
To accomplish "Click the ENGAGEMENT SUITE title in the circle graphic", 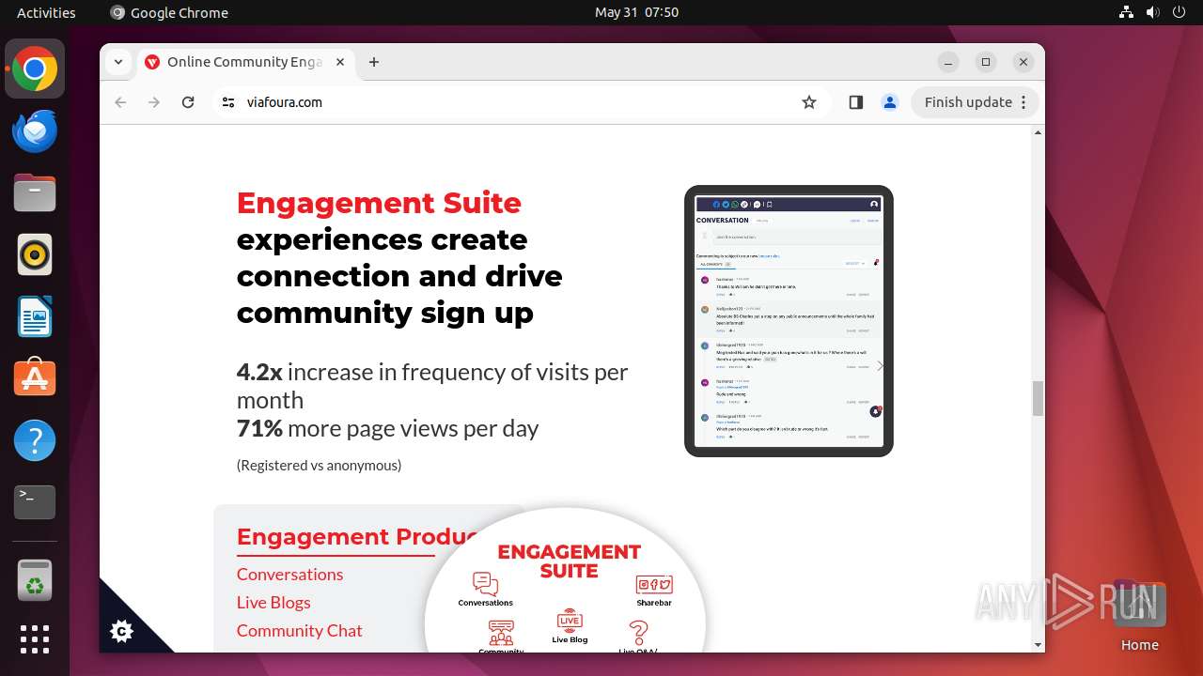I will 570,561.
